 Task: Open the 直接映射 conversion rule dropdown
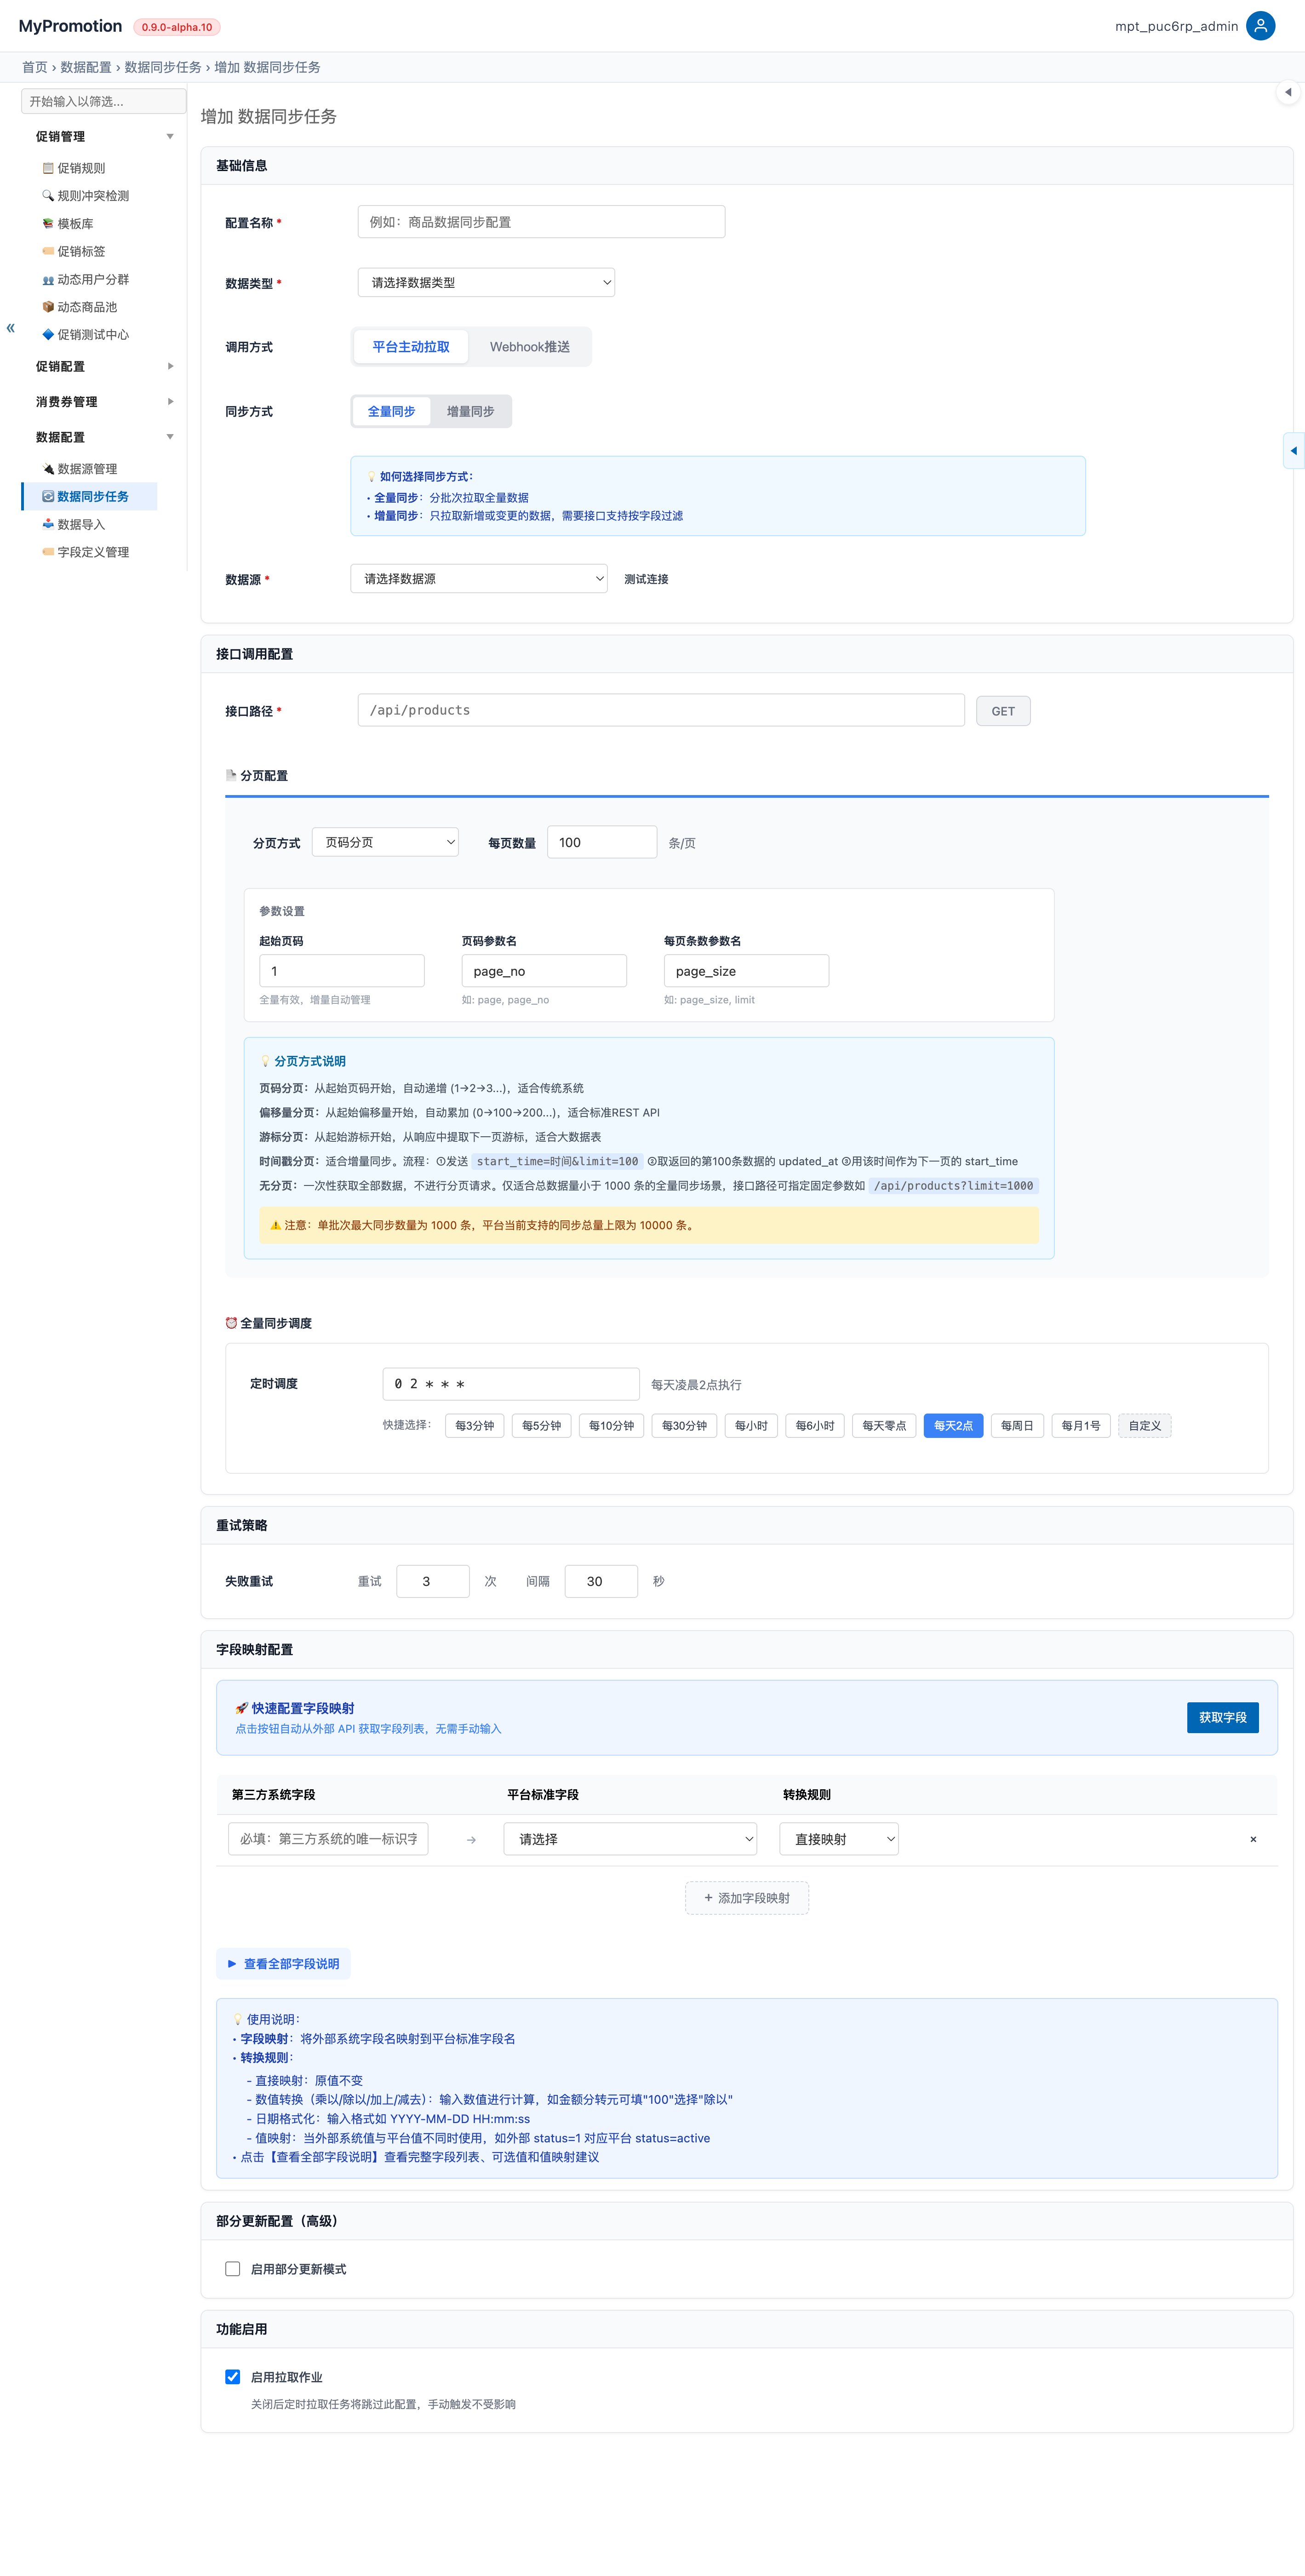[840, 1839]
